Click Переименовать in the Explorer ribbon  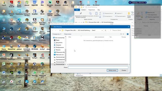[120, 16]
